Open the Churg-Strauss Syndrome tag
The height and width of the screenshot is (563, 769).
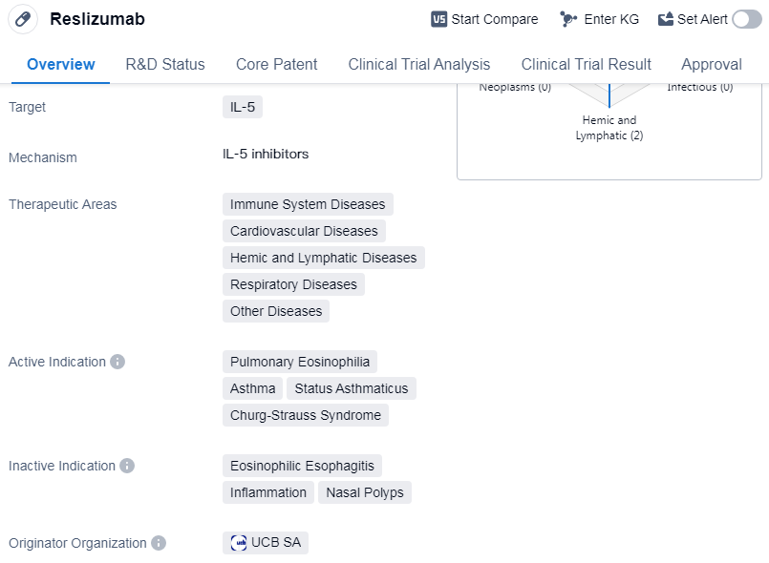click(306, 415)
